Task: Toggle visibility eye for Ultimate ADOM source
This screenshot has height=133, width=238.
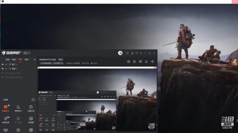Action: [x=3, y=77]
